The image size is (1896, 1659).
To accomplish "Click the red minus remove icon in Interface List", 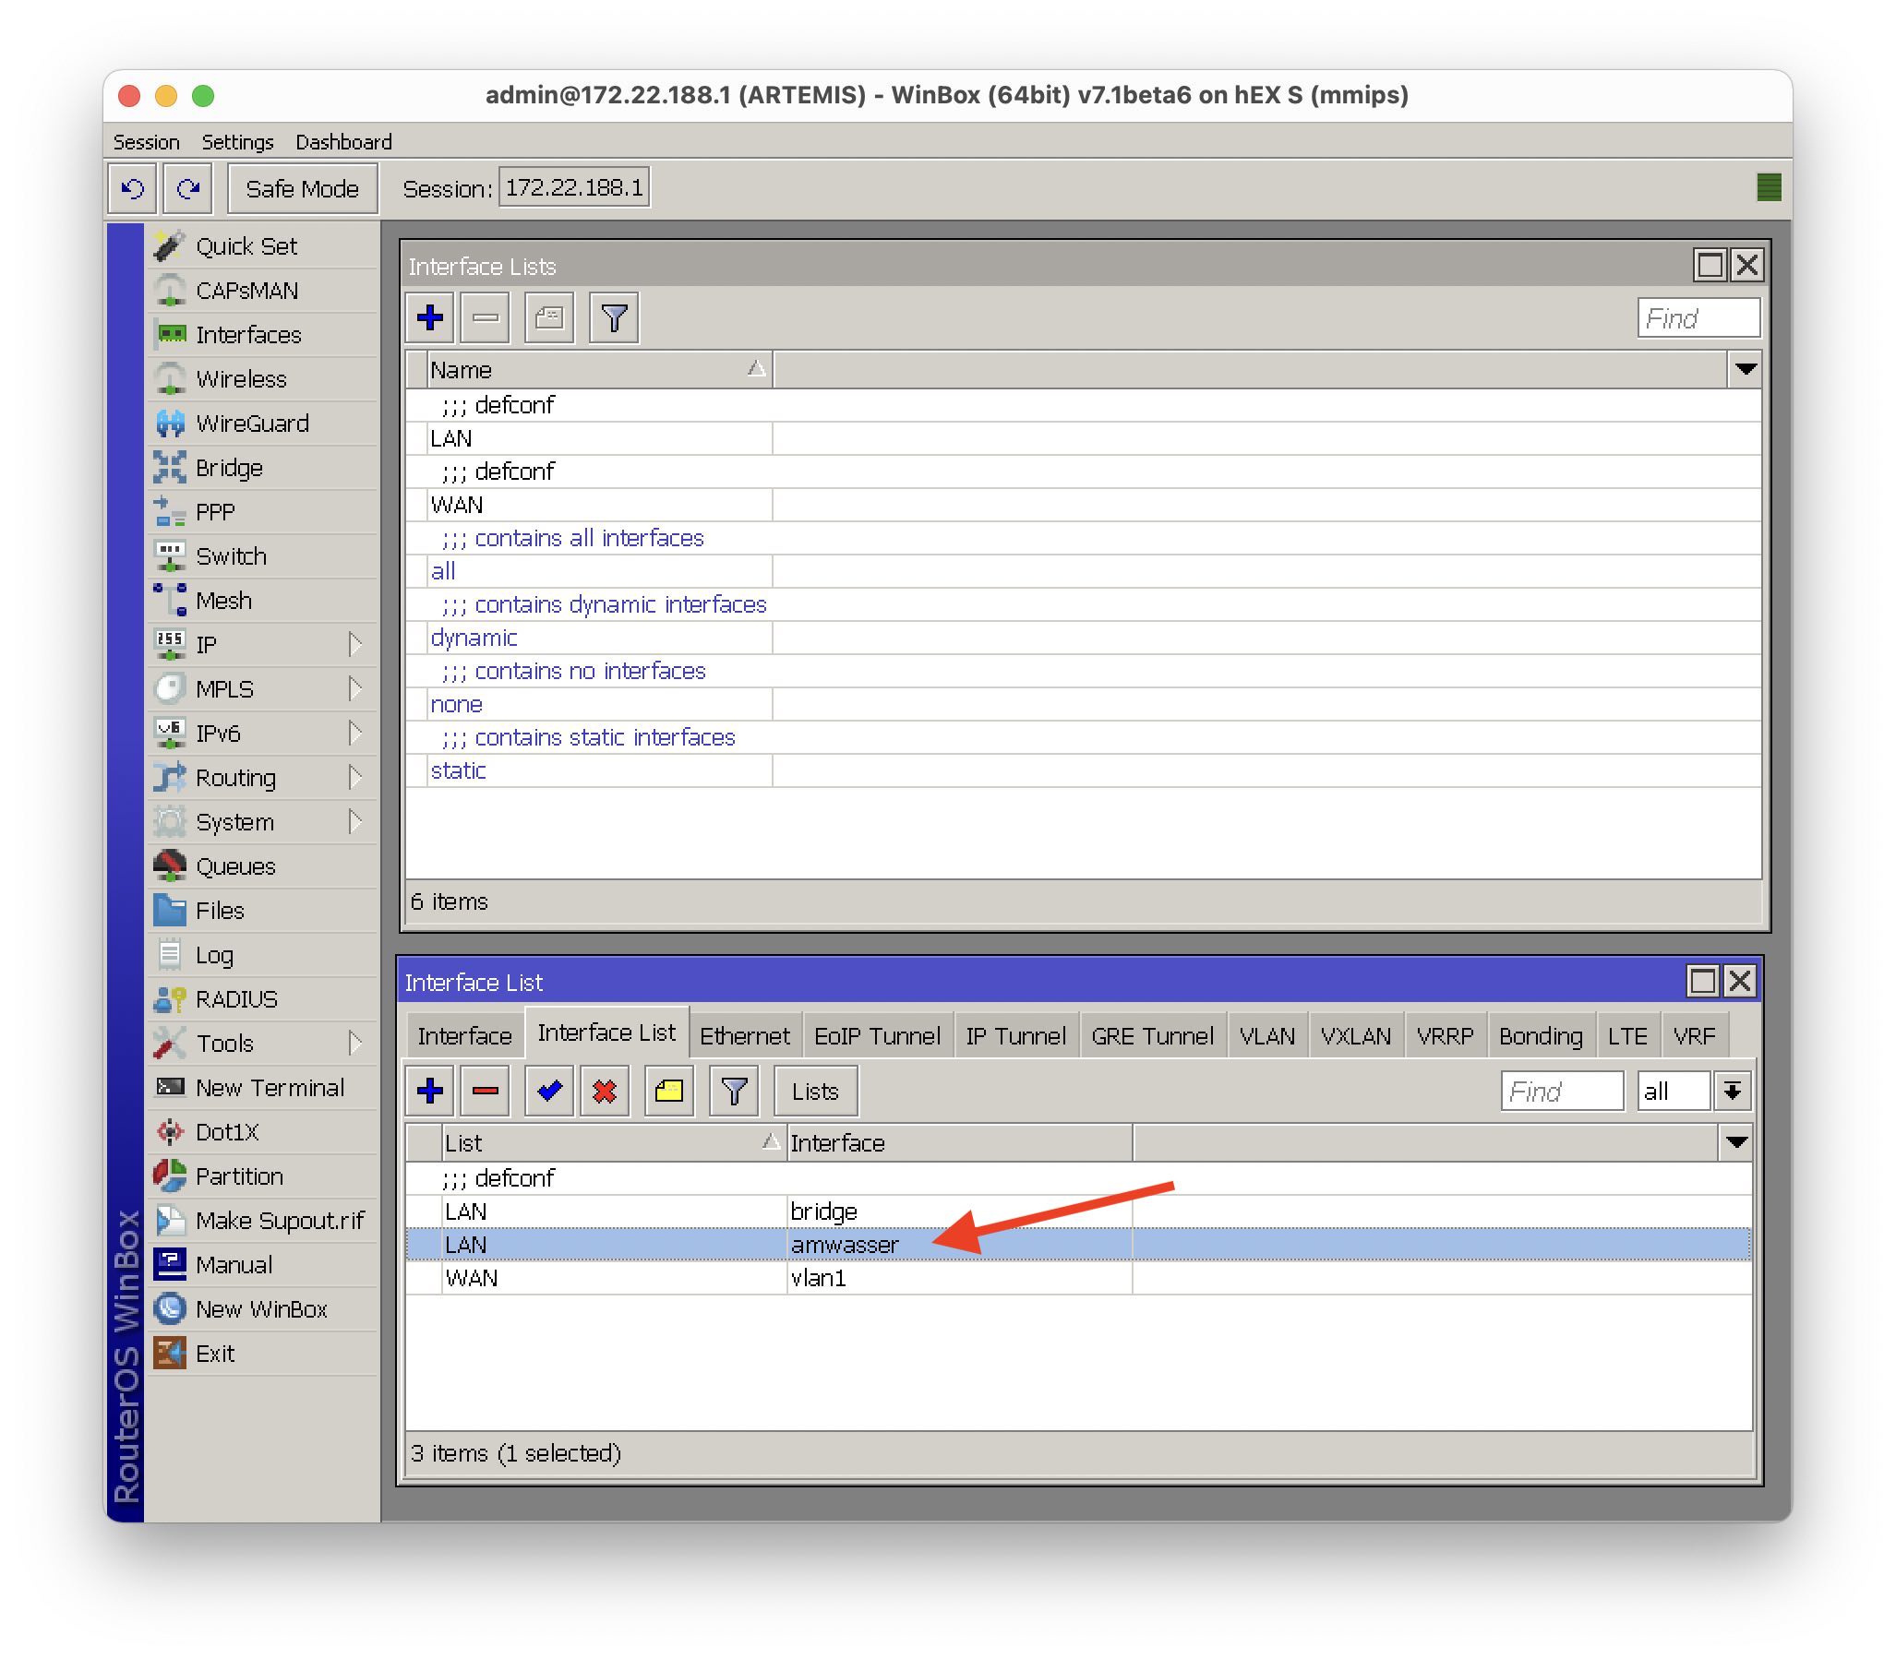I will coord(486,1091).
